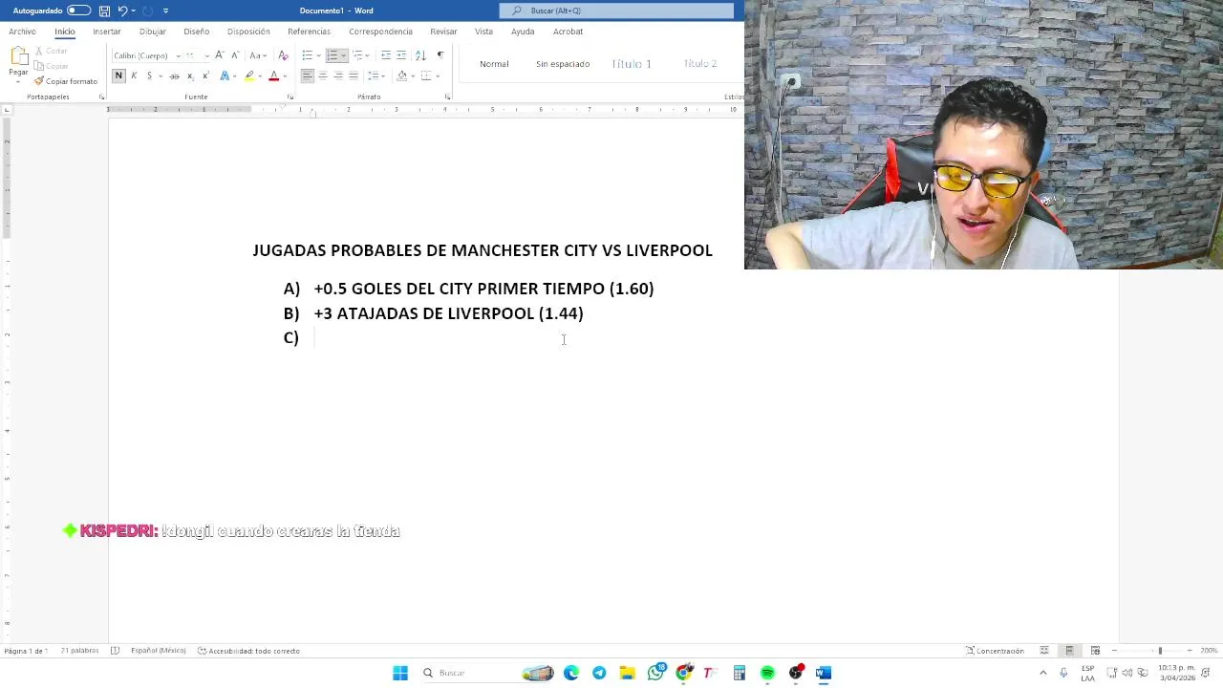Toggle underline S formatting
The image size is (1223, 688).
click(x=149, y=75)
